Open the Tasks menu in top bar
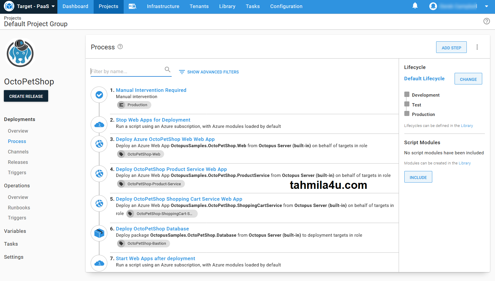The image size is (495, 281). coord(253,6)
